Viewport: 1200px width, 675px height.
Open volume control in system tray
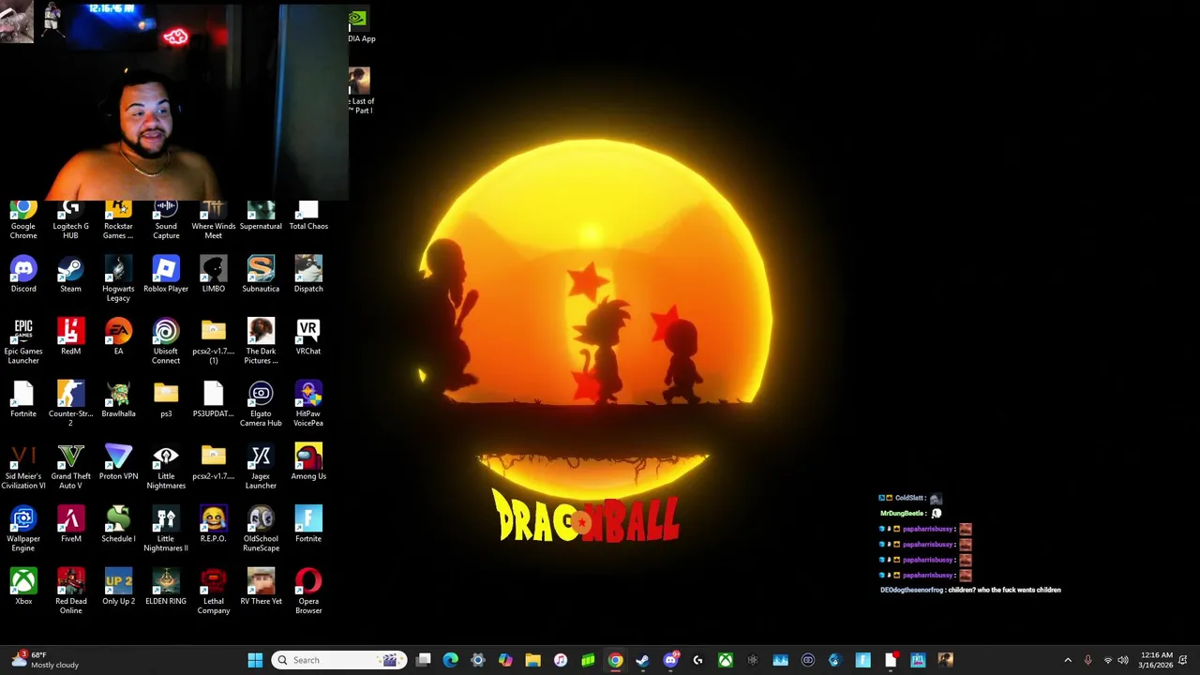click(x=1123, y=660)
